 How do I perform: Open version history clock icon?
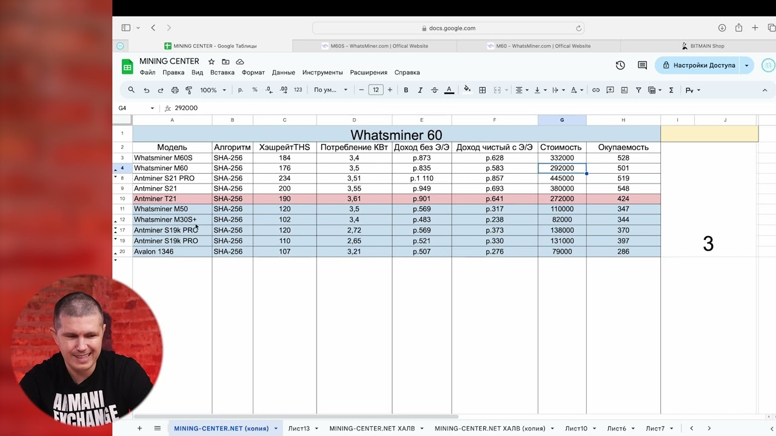click(x=620, y=65)
